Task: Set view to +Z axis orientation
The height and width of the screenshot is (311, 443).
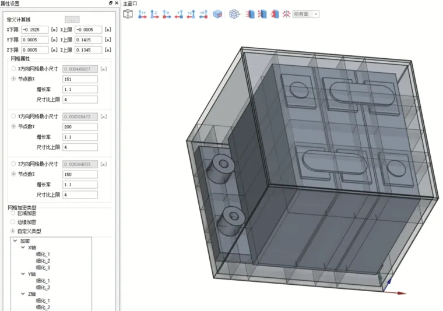Action: [191, 14]
